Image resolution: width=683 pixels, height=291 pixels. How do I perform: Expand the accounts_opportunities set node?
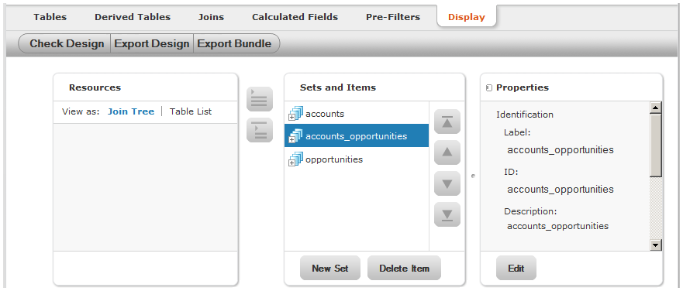point(291,140)
